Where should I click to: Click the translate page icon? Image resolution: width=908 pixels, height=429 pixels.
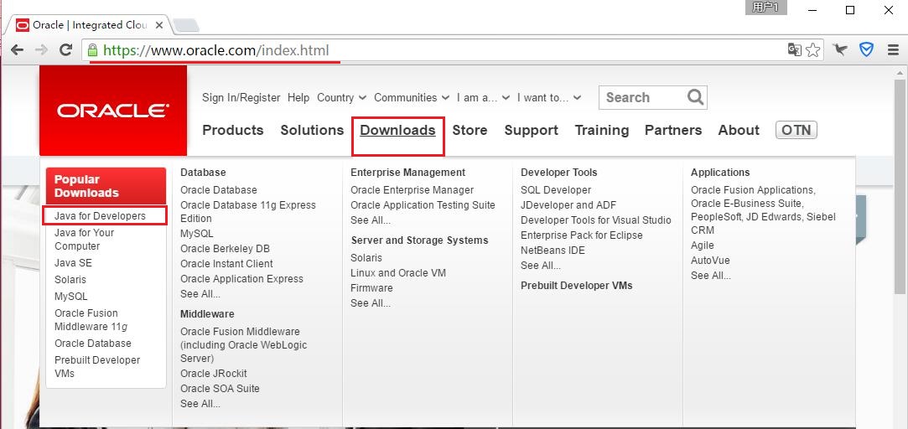(795, 49)
